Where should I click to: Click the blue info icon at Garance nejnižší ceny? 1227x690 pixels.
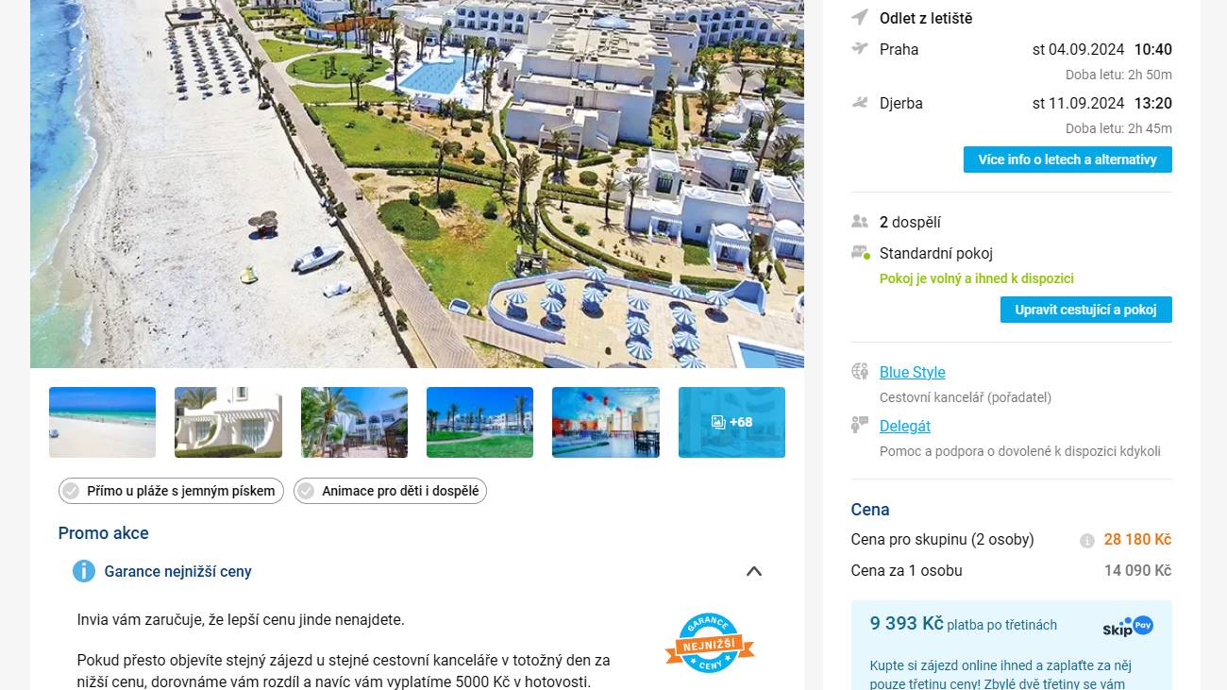[84, 571]
